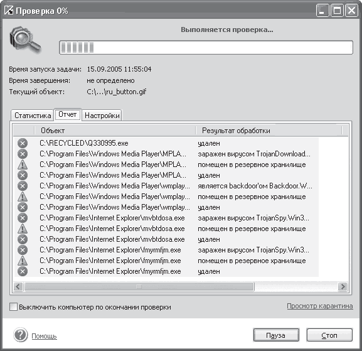This screenshot has width=362, height=351.
Task: Switch to the Статистика tab
Action: pos(33,116)
